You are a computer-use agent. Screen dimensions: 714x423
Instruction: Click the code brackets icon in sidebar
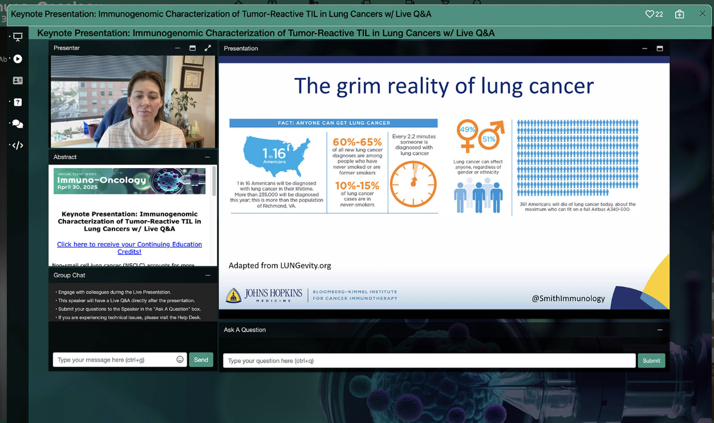[18, 145]
